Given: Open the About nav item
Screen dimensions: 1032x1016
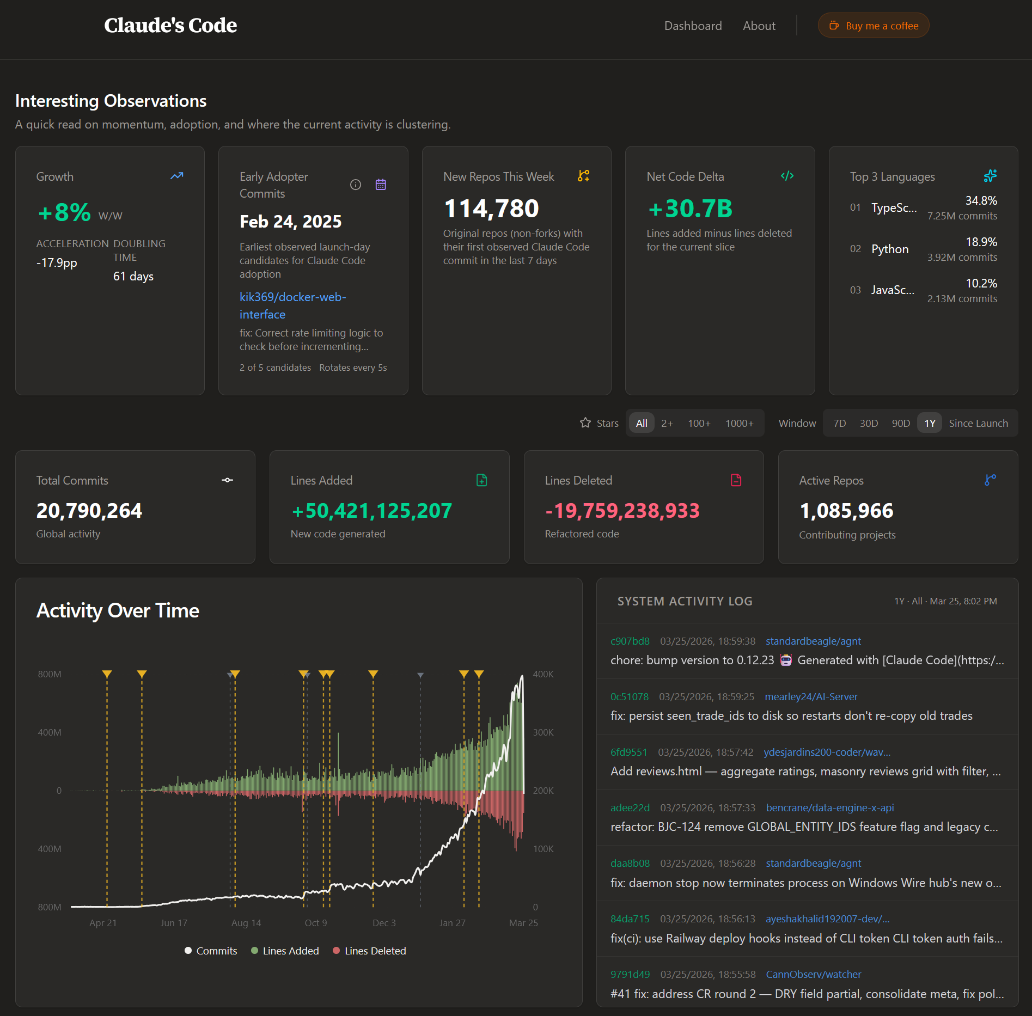Looking at the screenshot, I should tap(759, 26).
